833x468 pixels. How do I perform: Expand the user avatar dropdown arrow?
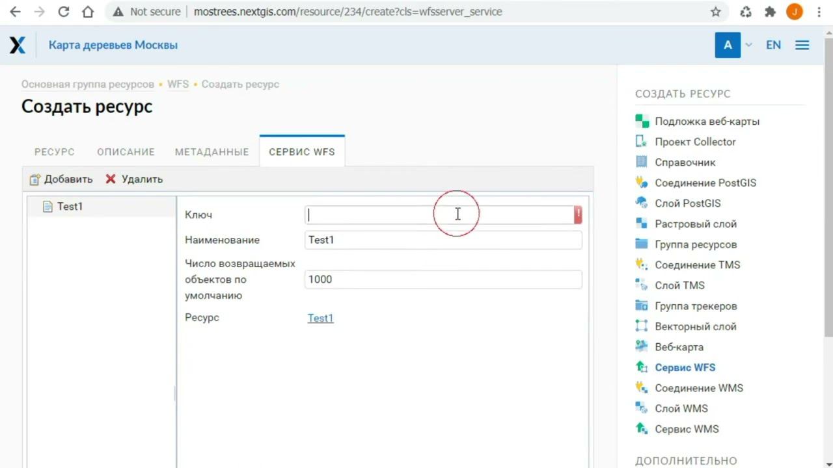click(748, 45)
